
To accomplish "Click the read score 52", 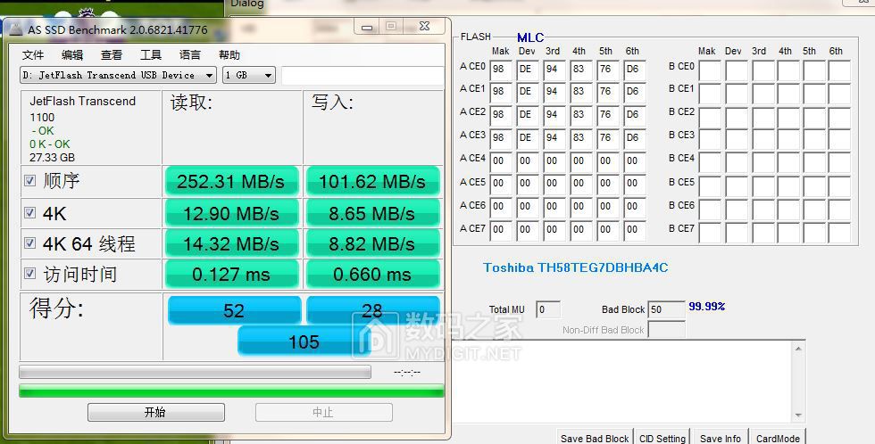I will (x=234, y=310).
